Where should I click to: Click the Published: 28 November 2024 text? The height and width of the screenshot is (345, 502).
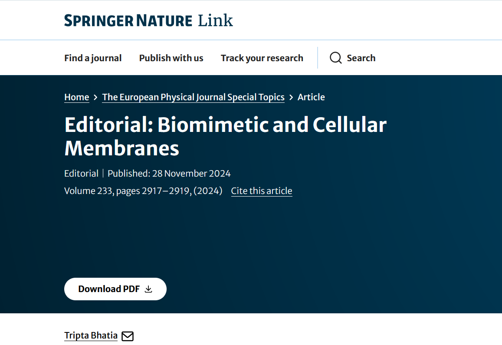pos(169,174)
